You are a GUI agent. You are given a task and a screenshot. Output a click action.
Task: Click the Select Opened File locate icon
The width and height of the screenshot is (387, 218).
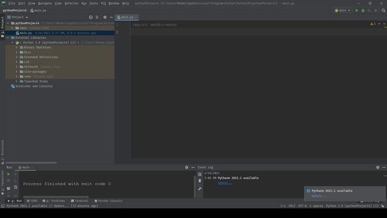tap(91, 17)
